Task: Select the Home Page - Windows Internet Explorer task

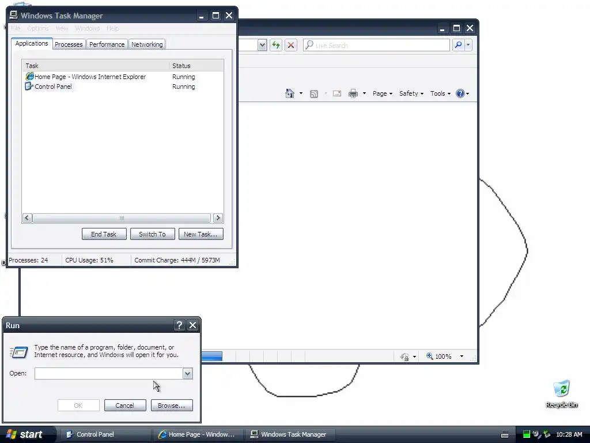Action: 123,77
